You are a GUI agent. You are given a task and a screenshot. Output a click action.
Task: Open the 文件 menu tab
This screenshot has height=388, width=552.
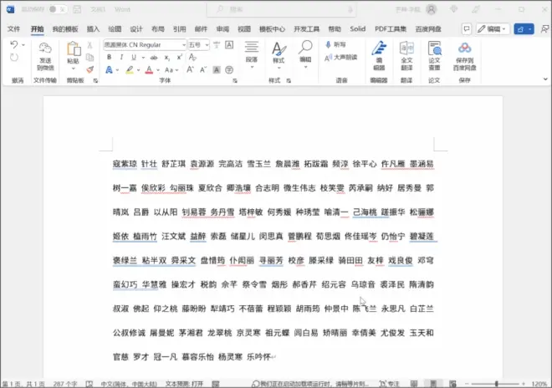point(13,29)
